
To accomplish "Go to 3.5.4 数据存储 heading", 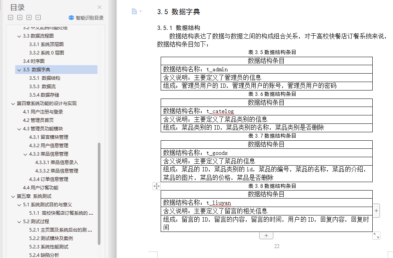I will pyautogui.click(x=44, y=95).
